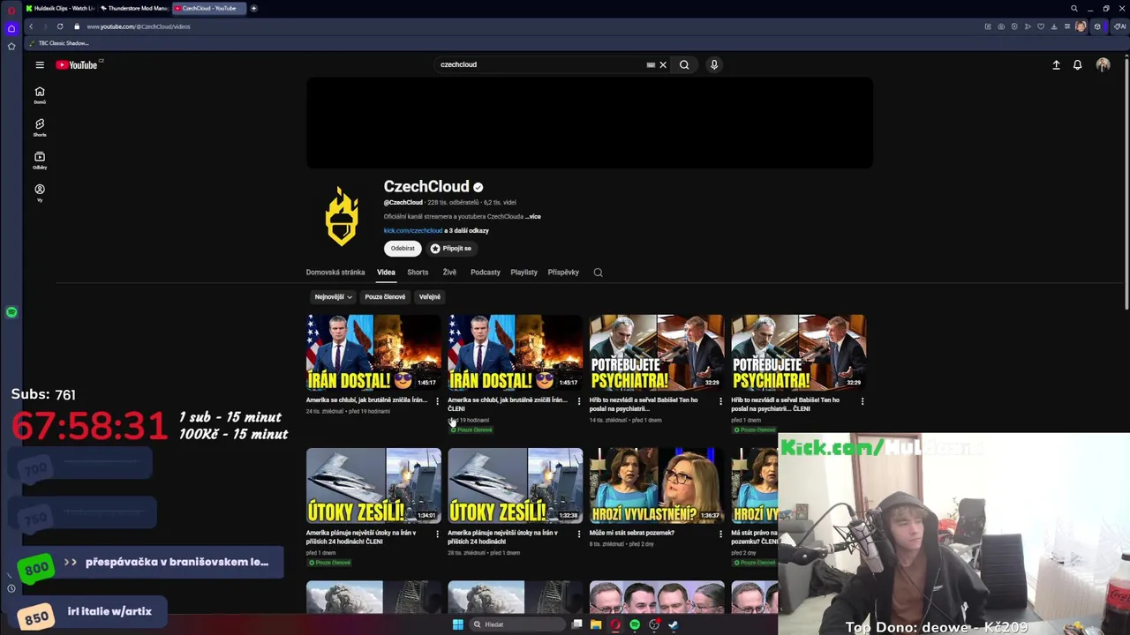
Task: Open Odběry subscriptions in sidebar
Action: click(40, 161)
